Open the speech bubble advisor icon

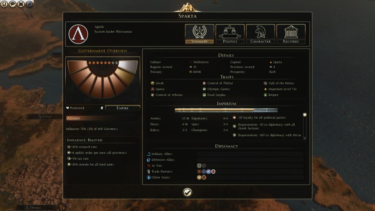(13, 4)
